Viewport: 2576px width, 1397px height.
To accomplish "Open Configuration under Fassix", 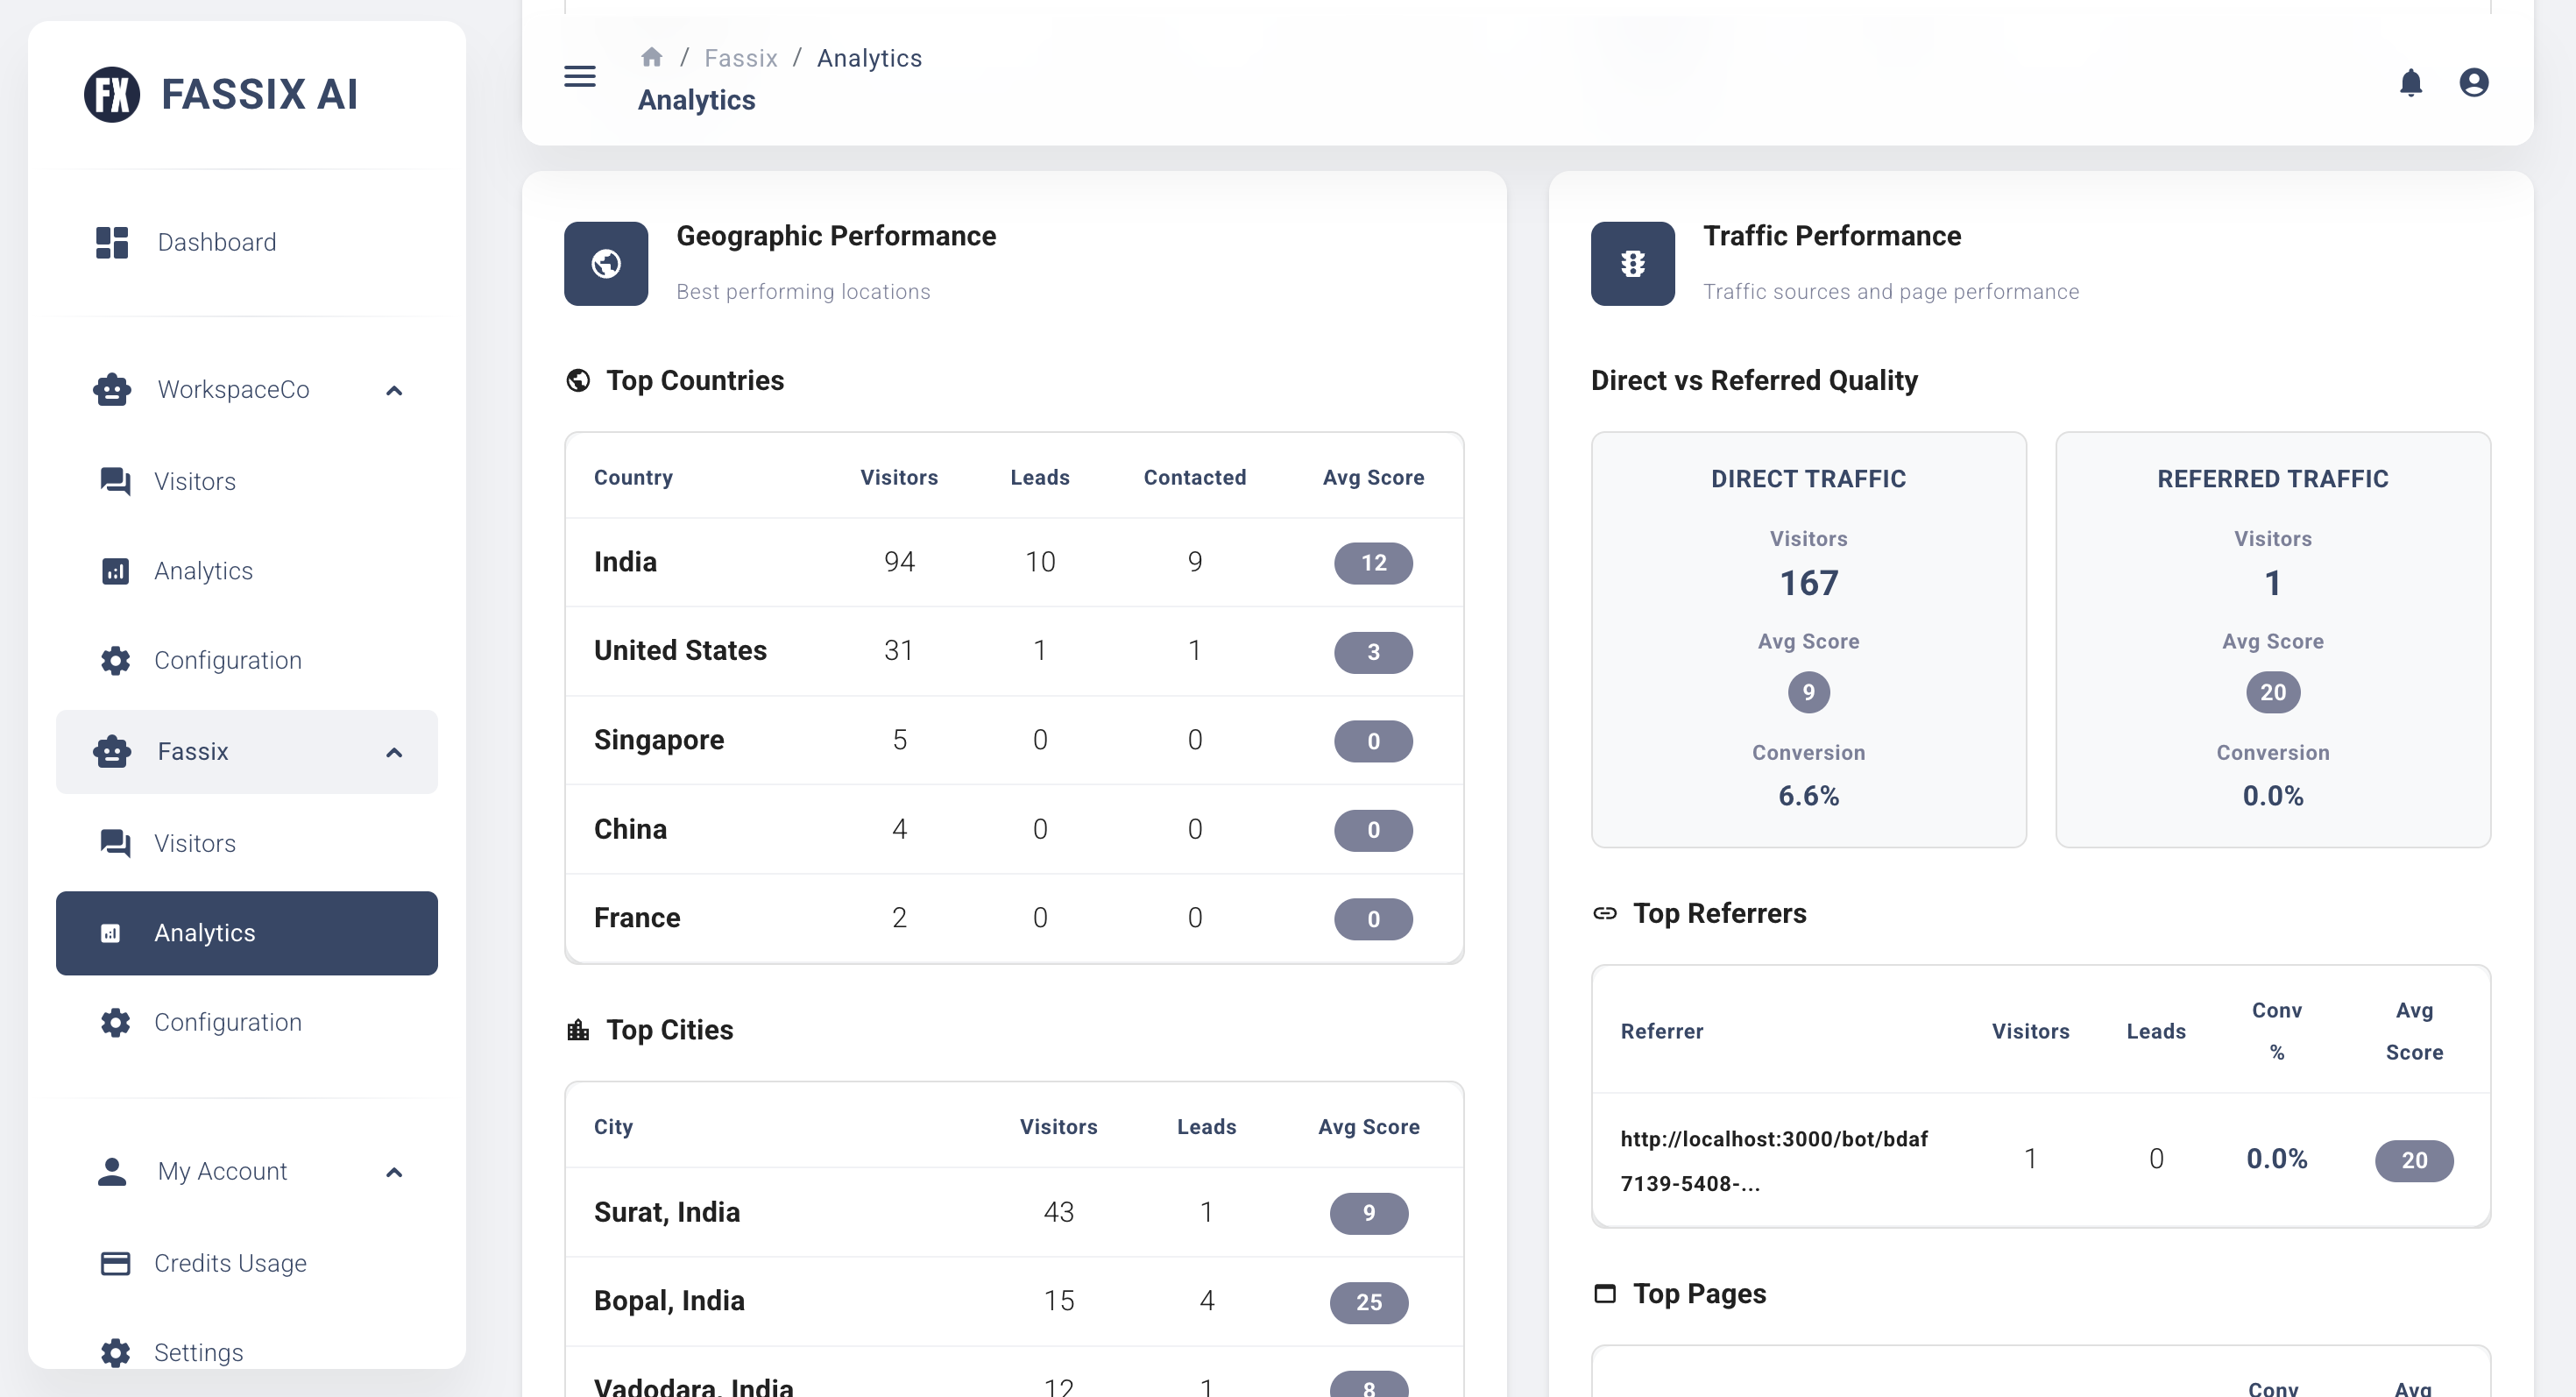I will (227, 1022).
